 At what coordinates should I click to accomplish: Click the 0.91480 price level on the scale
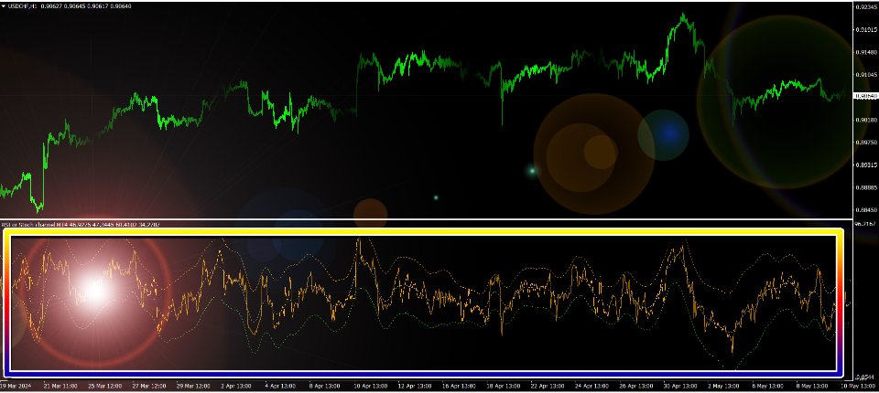click(865, 52)
